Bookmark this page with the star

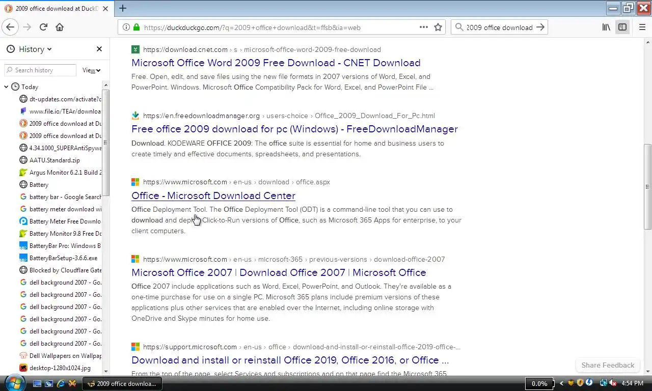[x=438, y=27]
